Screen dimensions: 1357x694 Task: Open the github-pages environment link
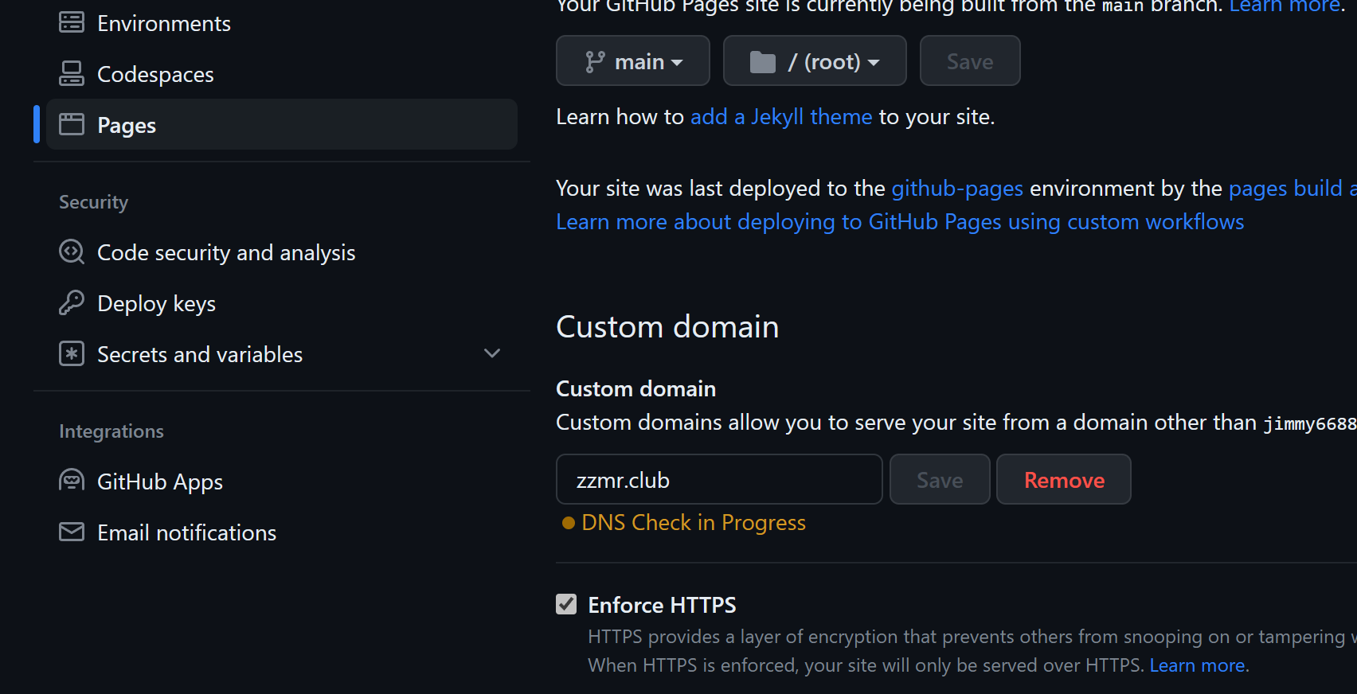point(956,189)
